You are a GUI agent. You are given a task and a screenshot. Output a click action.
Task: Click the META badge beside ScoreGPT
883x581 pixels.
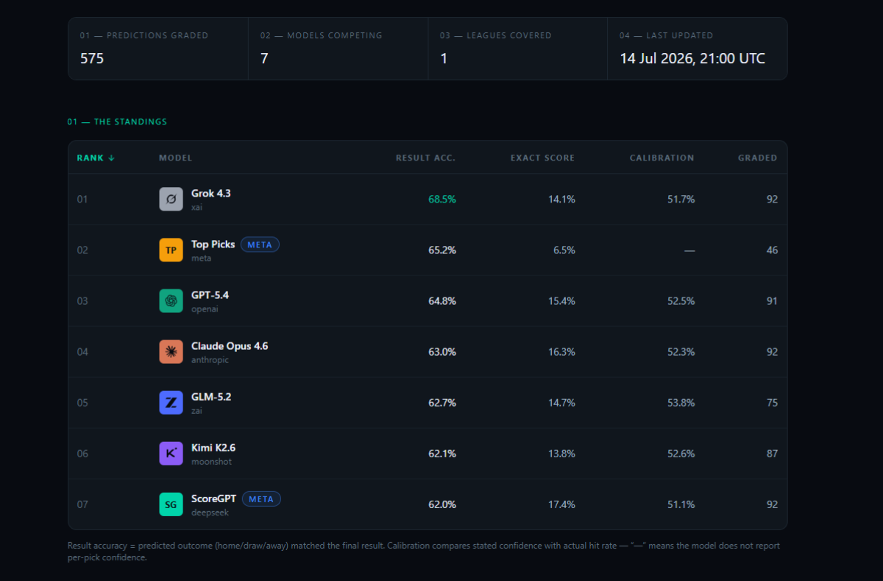coord(261,499)
